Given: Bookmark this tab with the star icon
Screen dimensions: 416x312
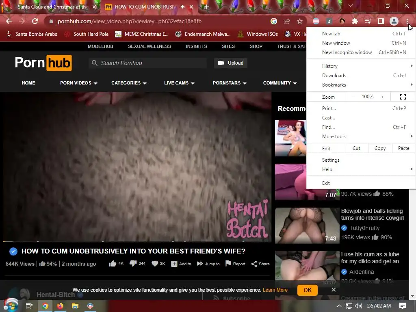Looking at the screenshot, I should tap(300, 21).
